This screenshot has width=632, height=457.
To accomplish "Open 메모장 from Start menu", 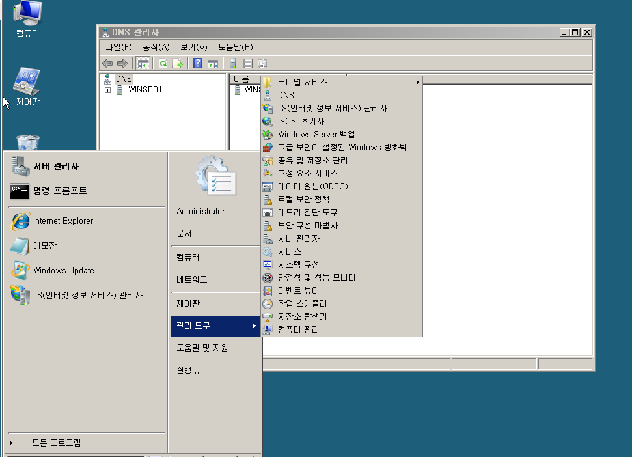I will [x=87, y=245].
